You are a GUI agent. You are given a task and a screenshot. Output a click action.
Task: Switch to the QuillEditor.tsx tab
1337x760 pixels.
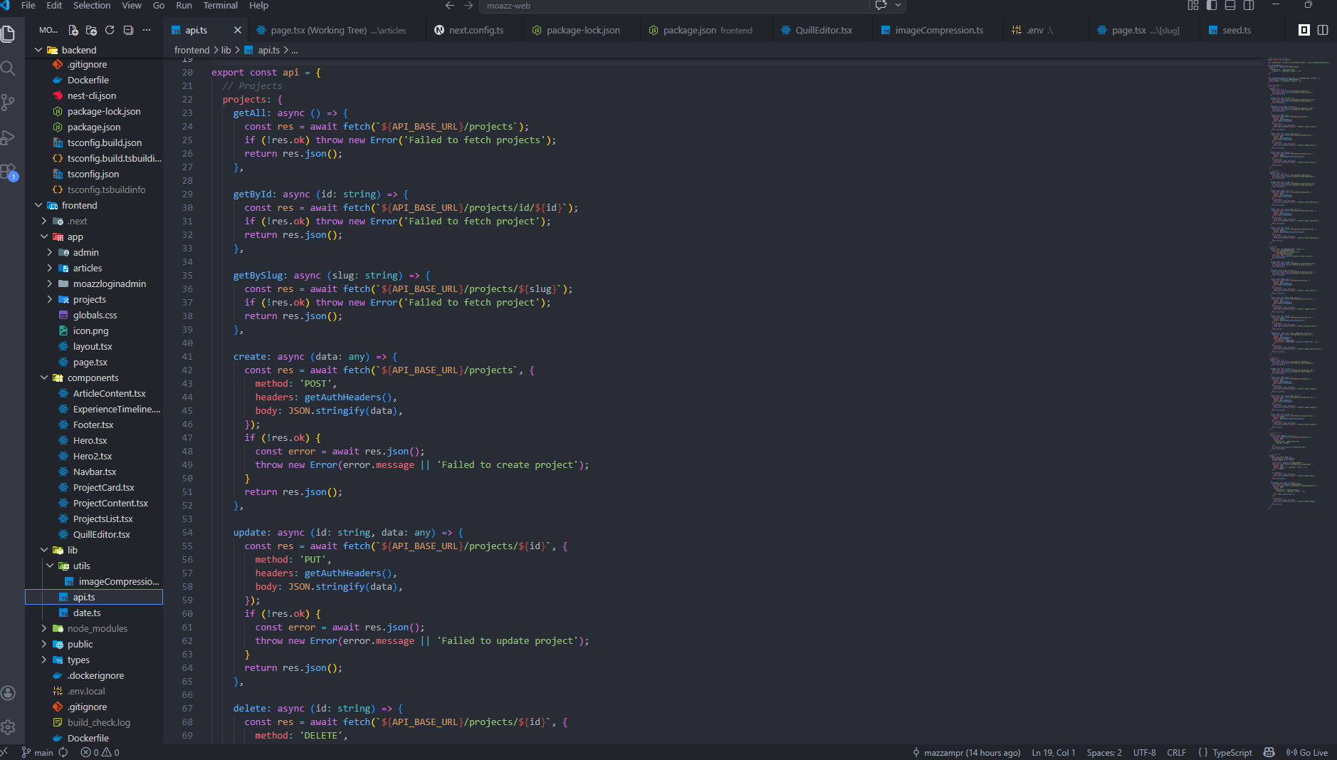pos(823,30)
